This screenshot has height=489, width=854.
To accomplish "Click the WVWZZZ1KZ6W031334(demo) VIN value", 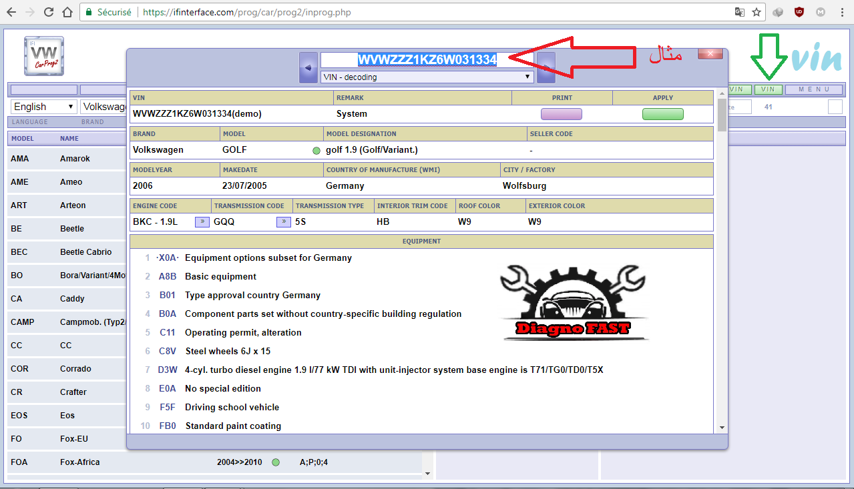I will [197, 114].
